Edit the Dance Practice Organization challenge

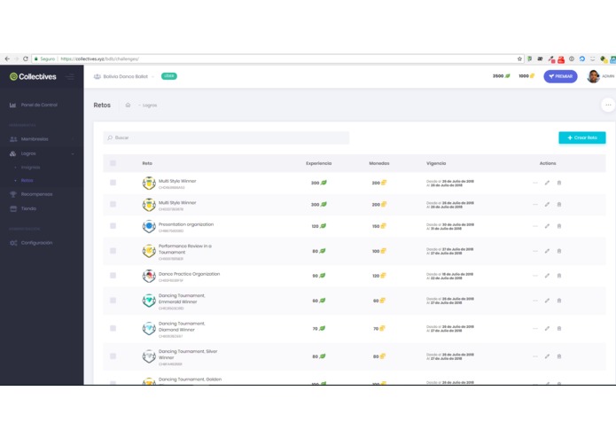(547, 276)
